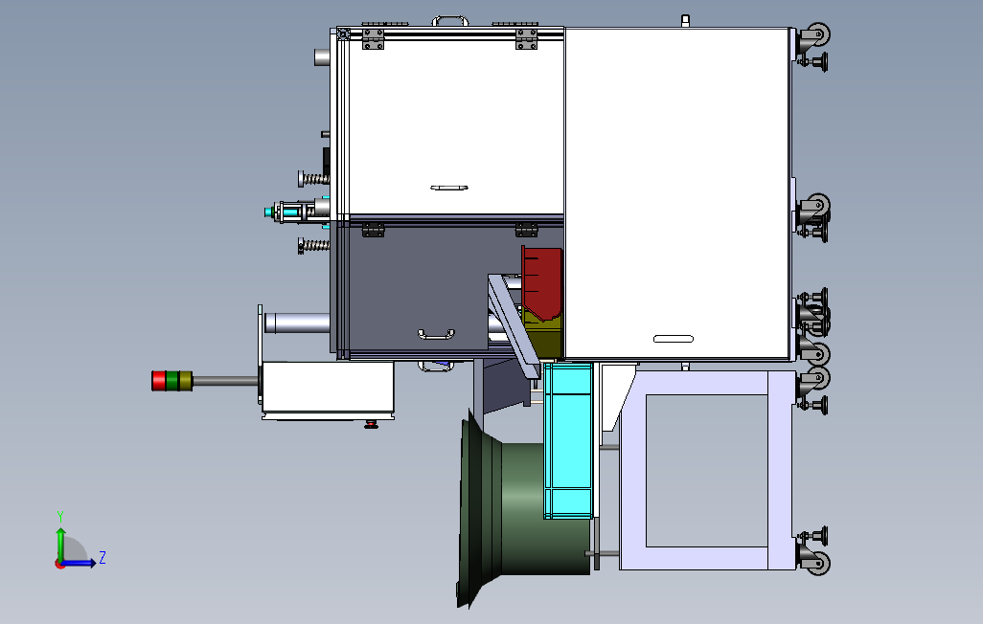Image resolution: width=983 pixels, height=624 pixels.
Task: Select the yellow segment of the signal tower light
Action: [x=186, y=380]
